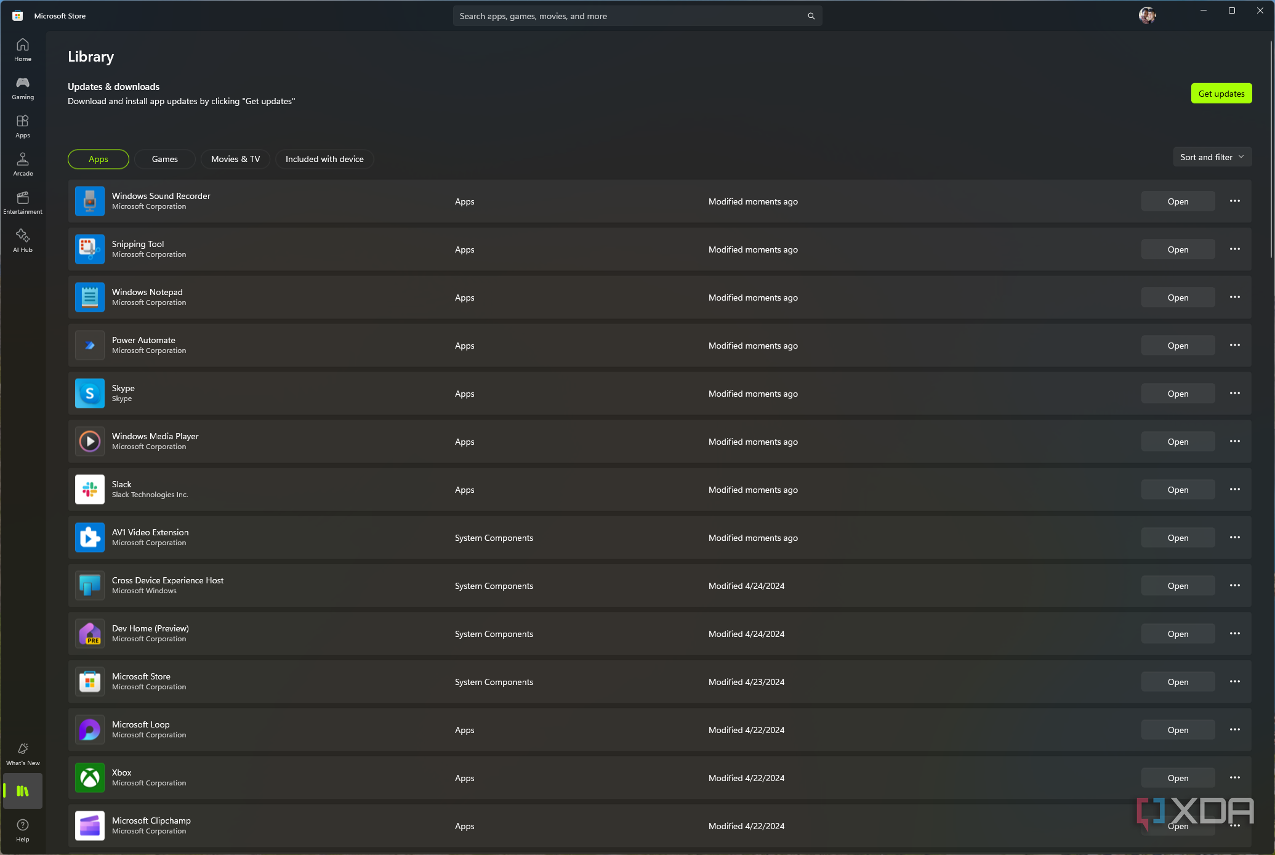Open more options for Windows Notepad
Image resolution: width=1275 pixels, height=855 pixels.
1235,298
